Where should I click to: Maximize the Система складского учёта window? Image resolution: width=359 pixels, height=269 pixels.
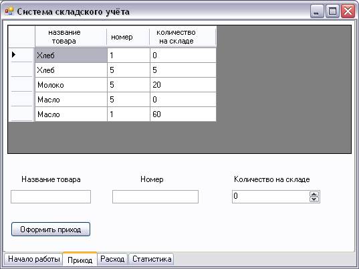[332, 11]
